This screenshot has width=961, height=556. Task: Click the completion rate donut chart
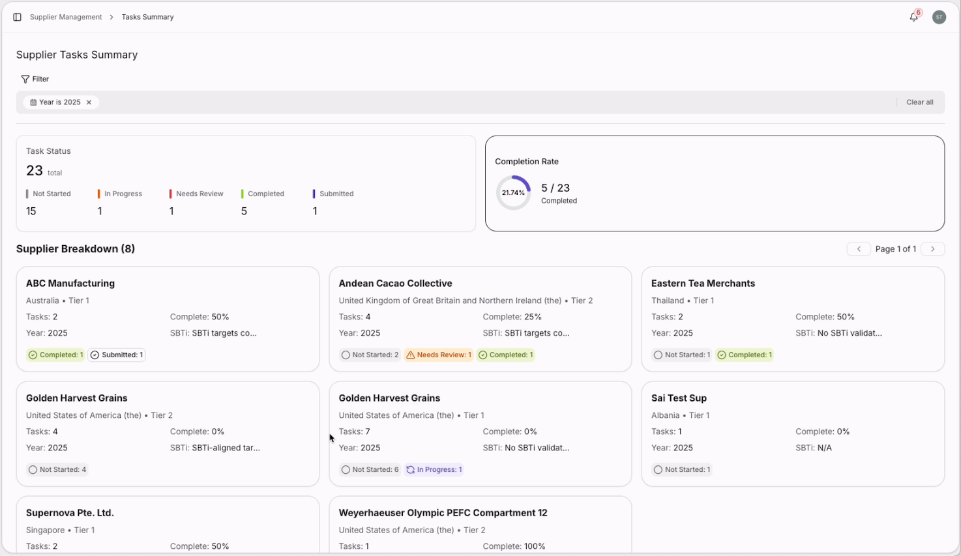(x=513, y=193)
